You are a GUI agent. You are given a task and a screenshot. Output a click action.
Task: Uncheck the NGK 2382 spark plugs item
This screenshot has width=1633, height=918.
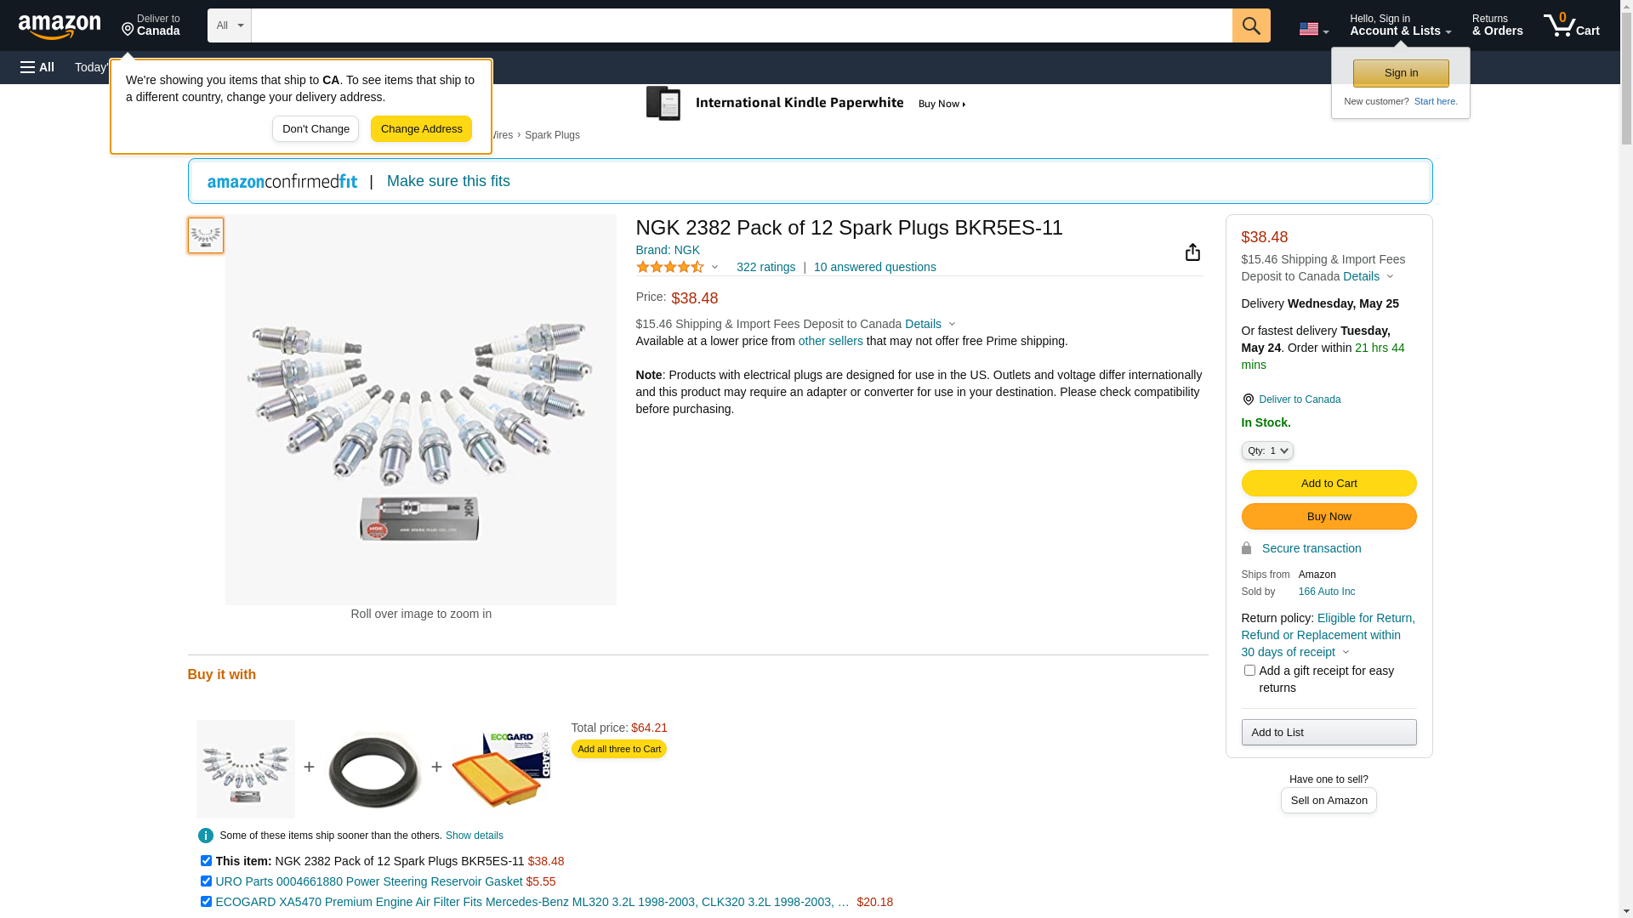pyautogui.click(x=206, y=861)
